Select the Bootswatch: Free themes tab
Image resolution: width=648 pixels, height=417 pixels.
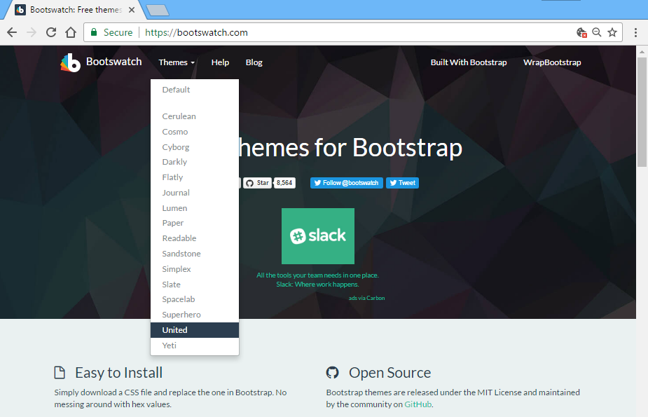pyautogui.click(x=74, y=10)
